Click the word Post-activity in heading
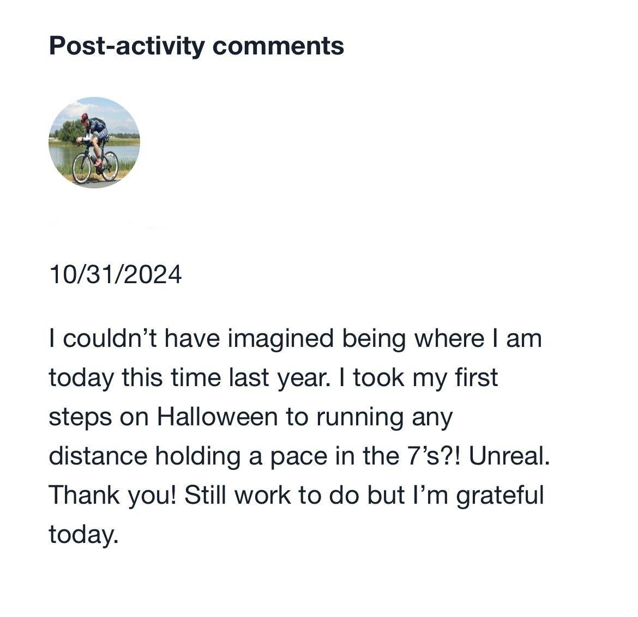638x617 pixels. click(x=127, y=46)
